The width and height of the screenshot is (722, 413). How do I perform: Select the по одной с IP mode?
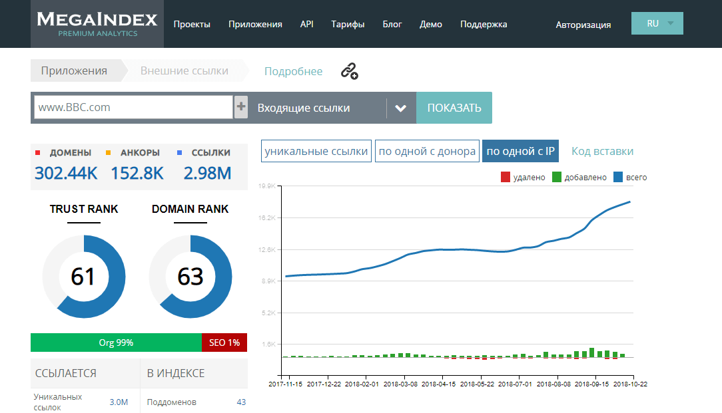point(520,151)
